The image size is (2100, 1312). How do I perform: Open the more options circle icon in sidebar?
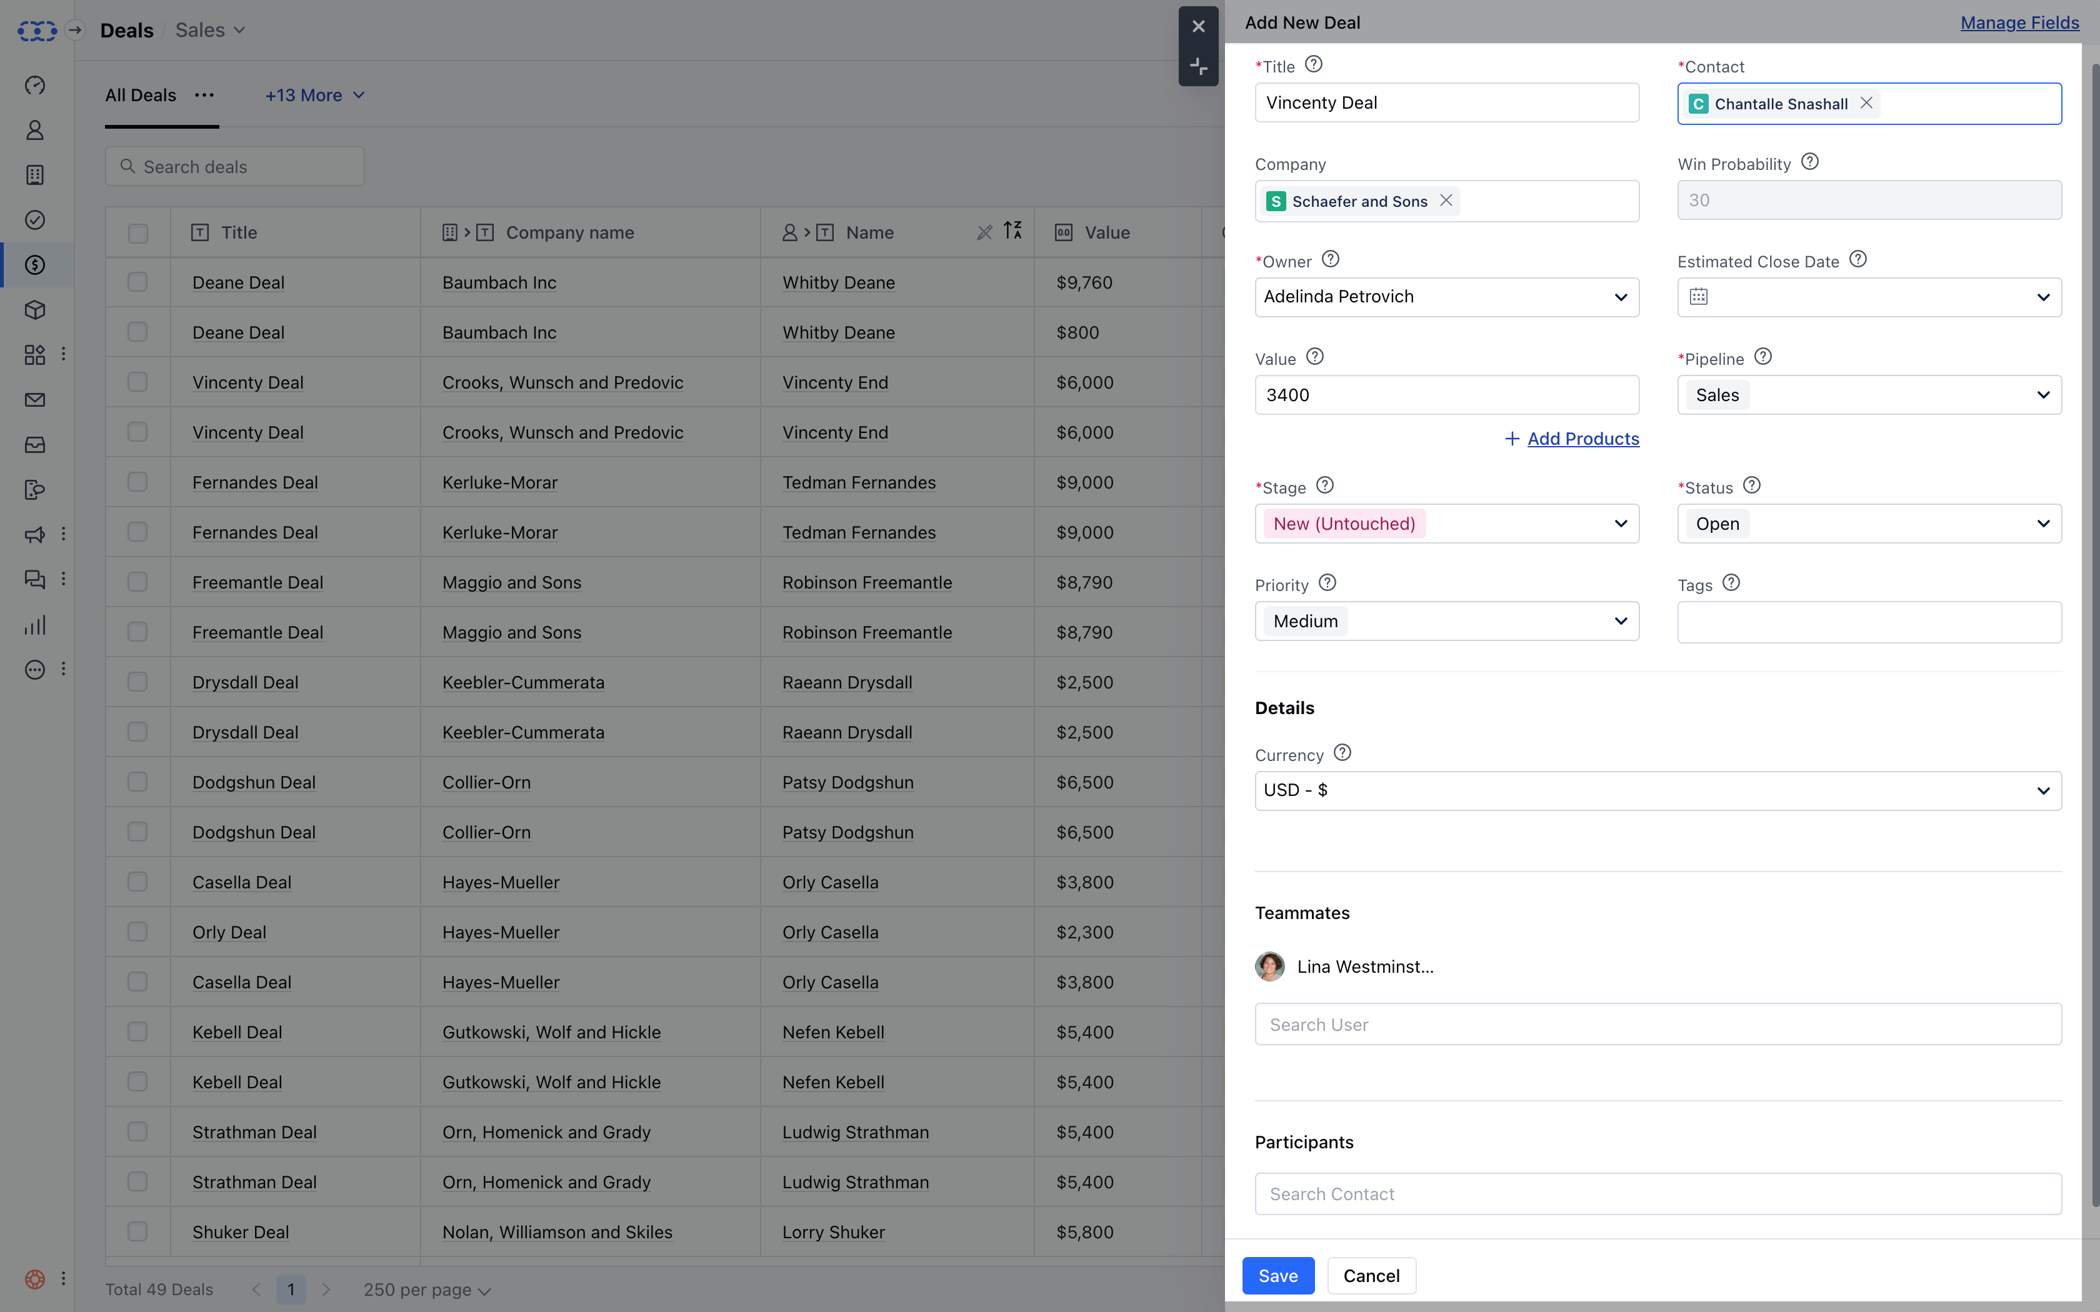pyautogui.click(x=35, y=670)
